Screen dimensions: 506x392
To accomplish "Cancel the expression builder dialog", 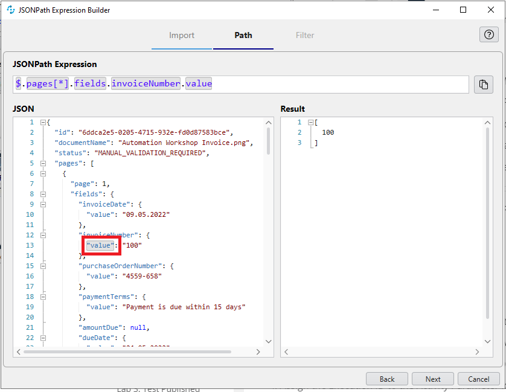I will click(x=479, y=379).
